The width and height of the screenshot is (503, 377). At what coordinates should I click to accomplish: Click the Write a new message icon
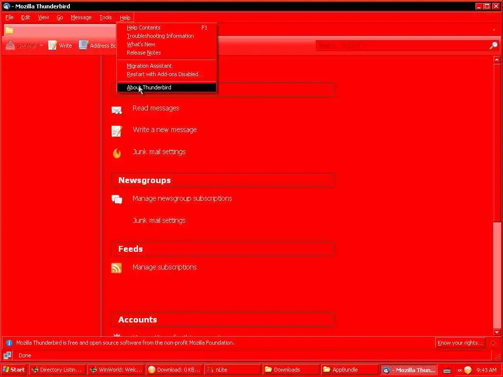click(x=116, y=131)
